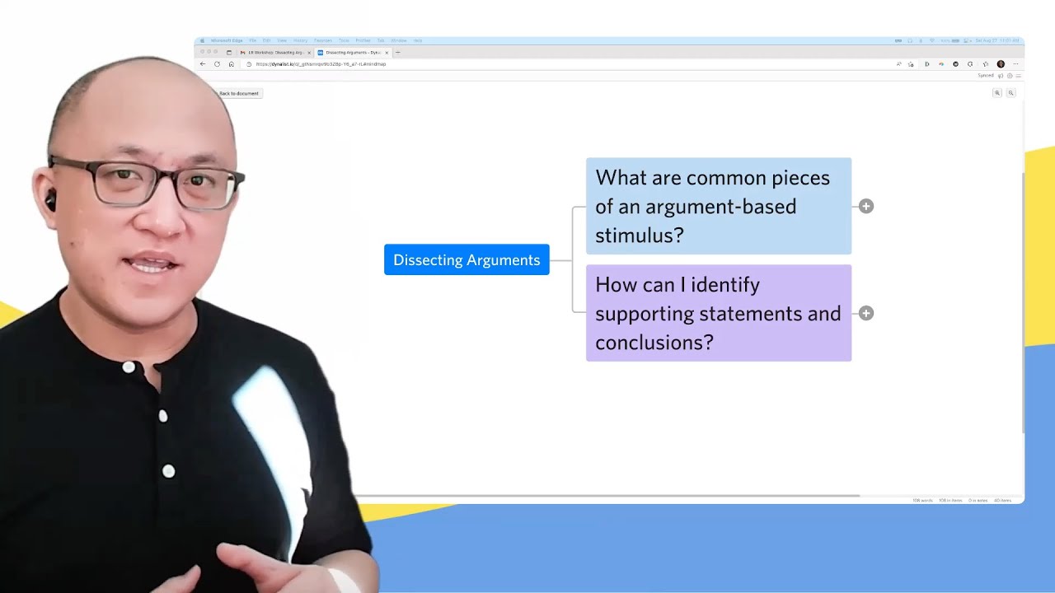Expand the 'How can I identify' node
1055x593 pixels.
click(x=865, y=313)
